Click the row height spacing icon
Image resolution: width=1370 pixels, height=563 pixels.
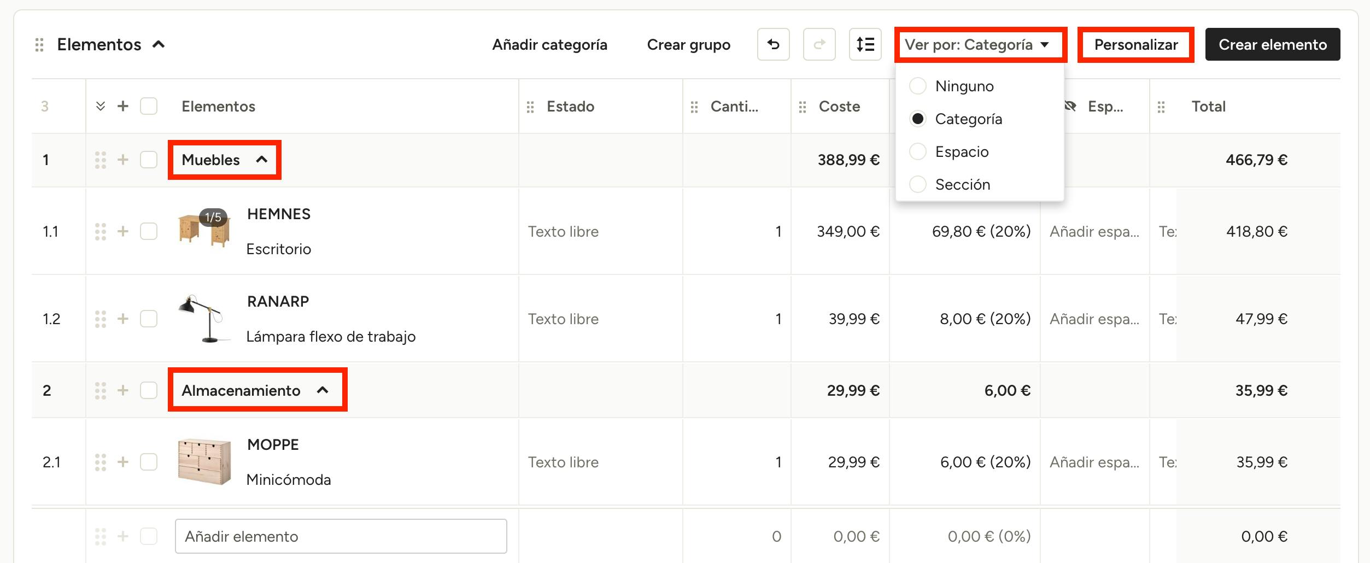(865, 44)
